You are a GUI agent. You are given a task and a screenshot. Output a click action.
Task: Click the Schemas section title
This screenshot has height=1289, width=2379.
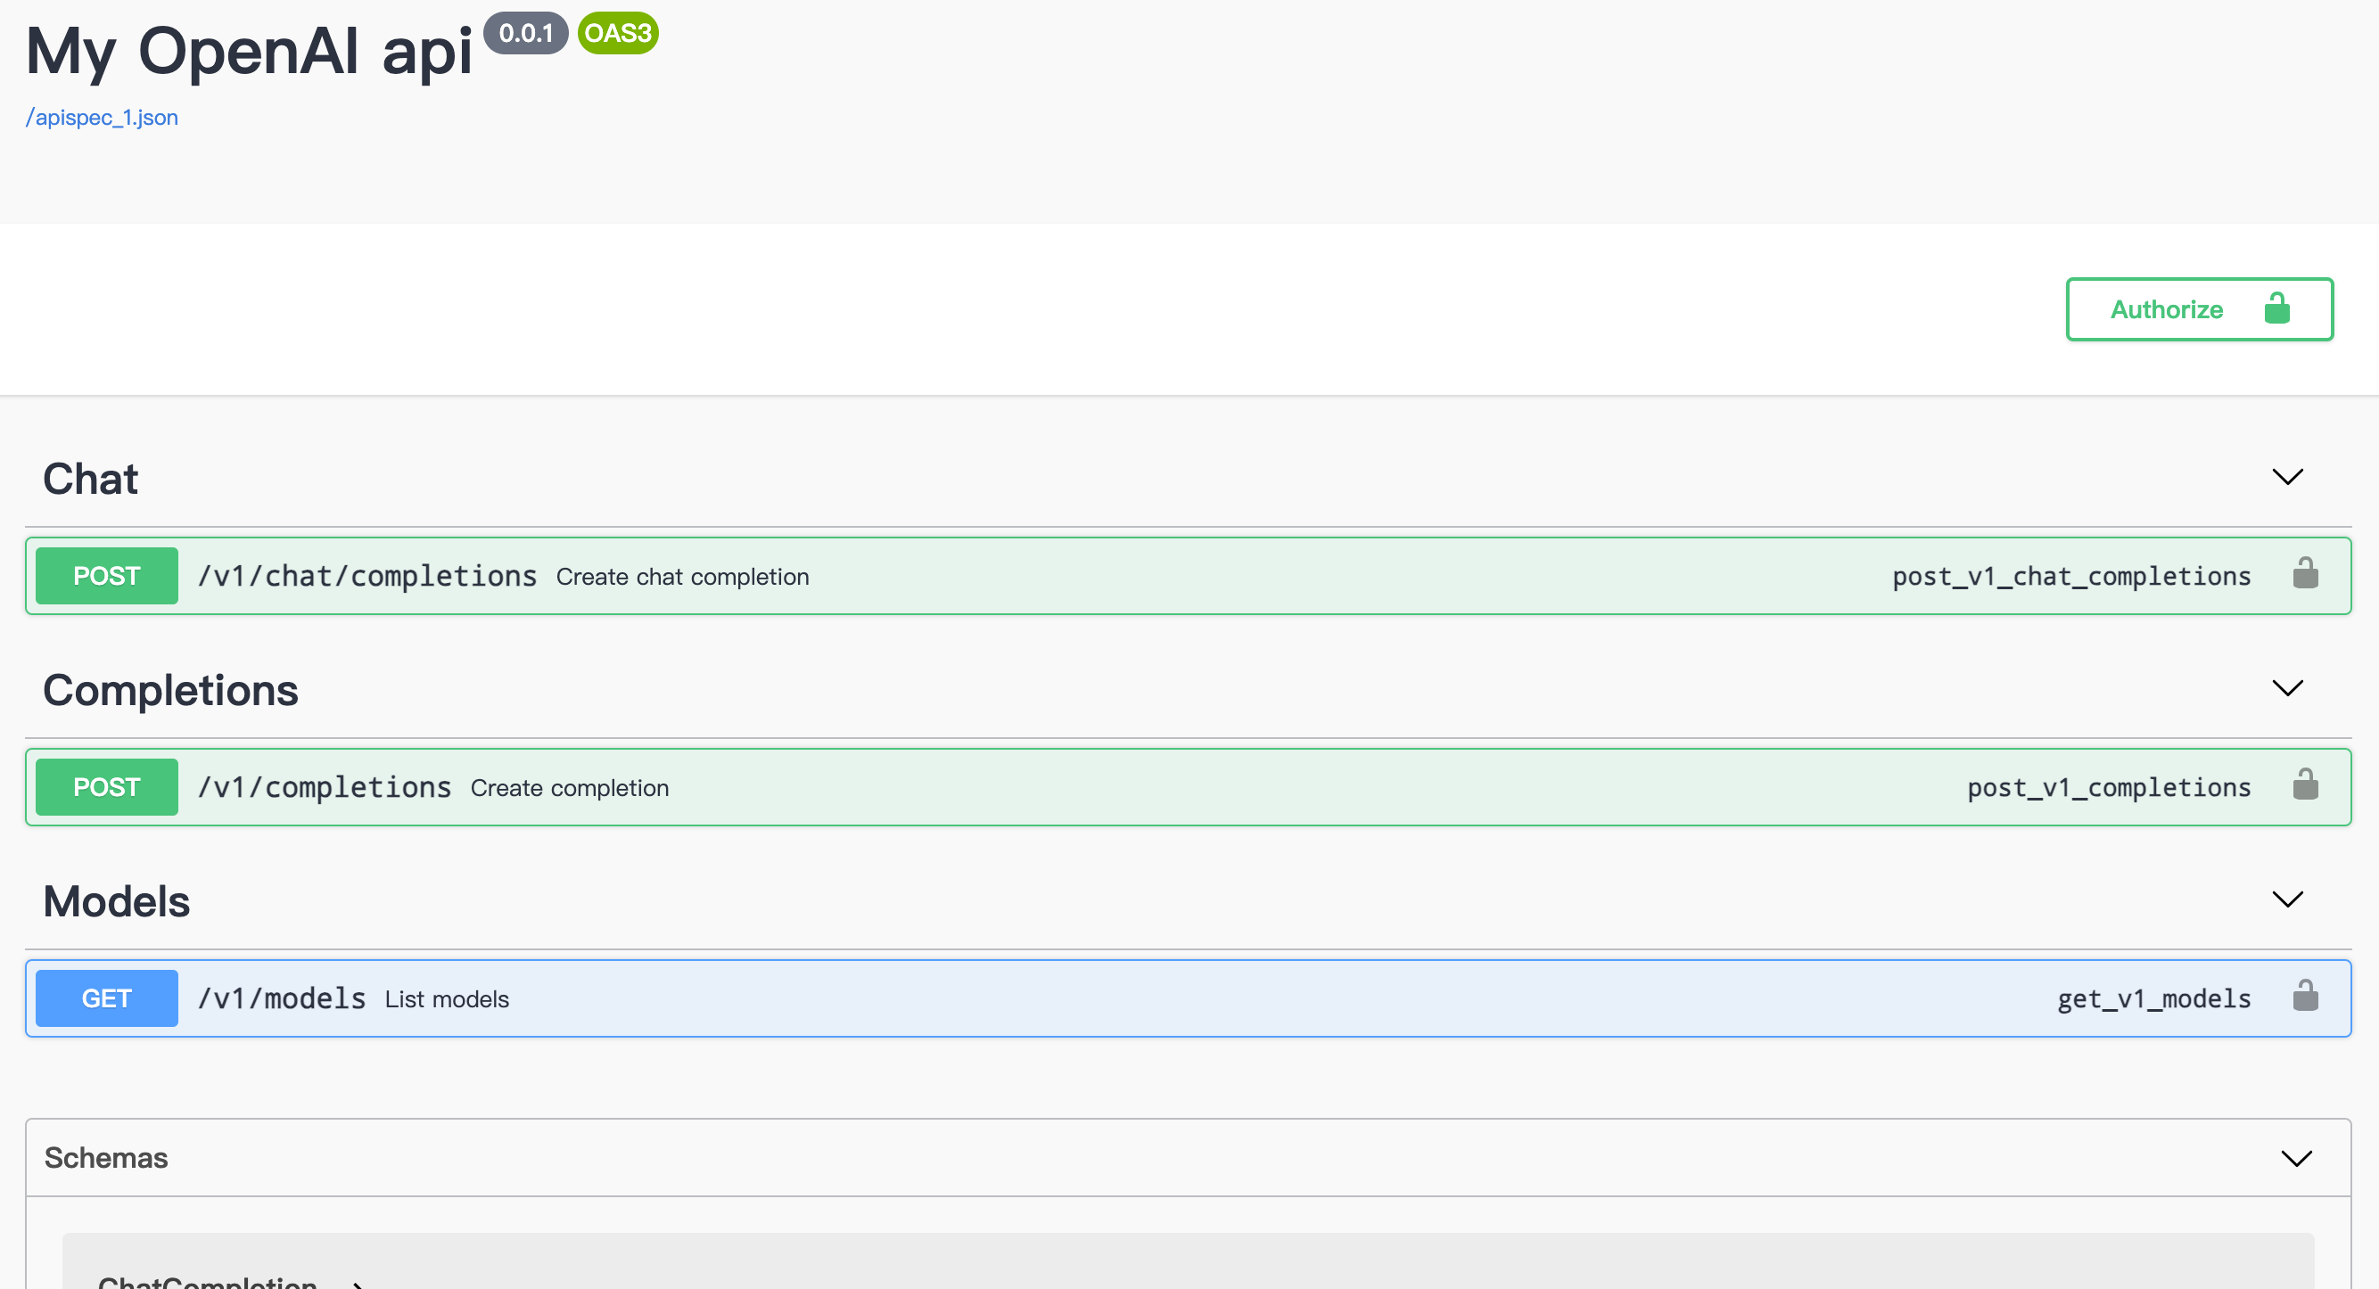tap(106, 1158)
